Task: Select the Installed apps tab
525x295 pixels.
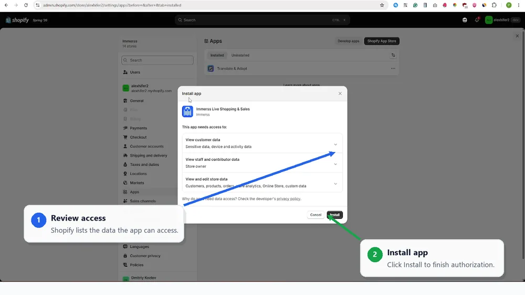Action: click(x=217, y=55)
